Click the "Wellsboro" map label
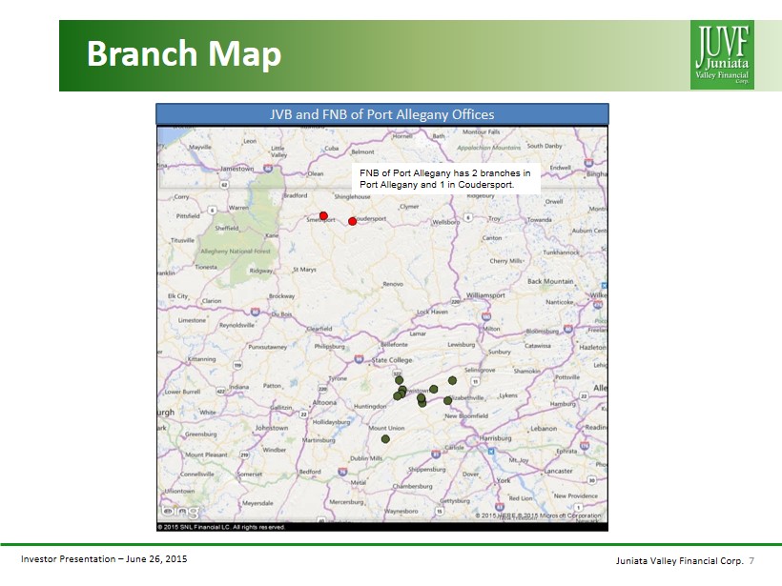 coord(446,222)
